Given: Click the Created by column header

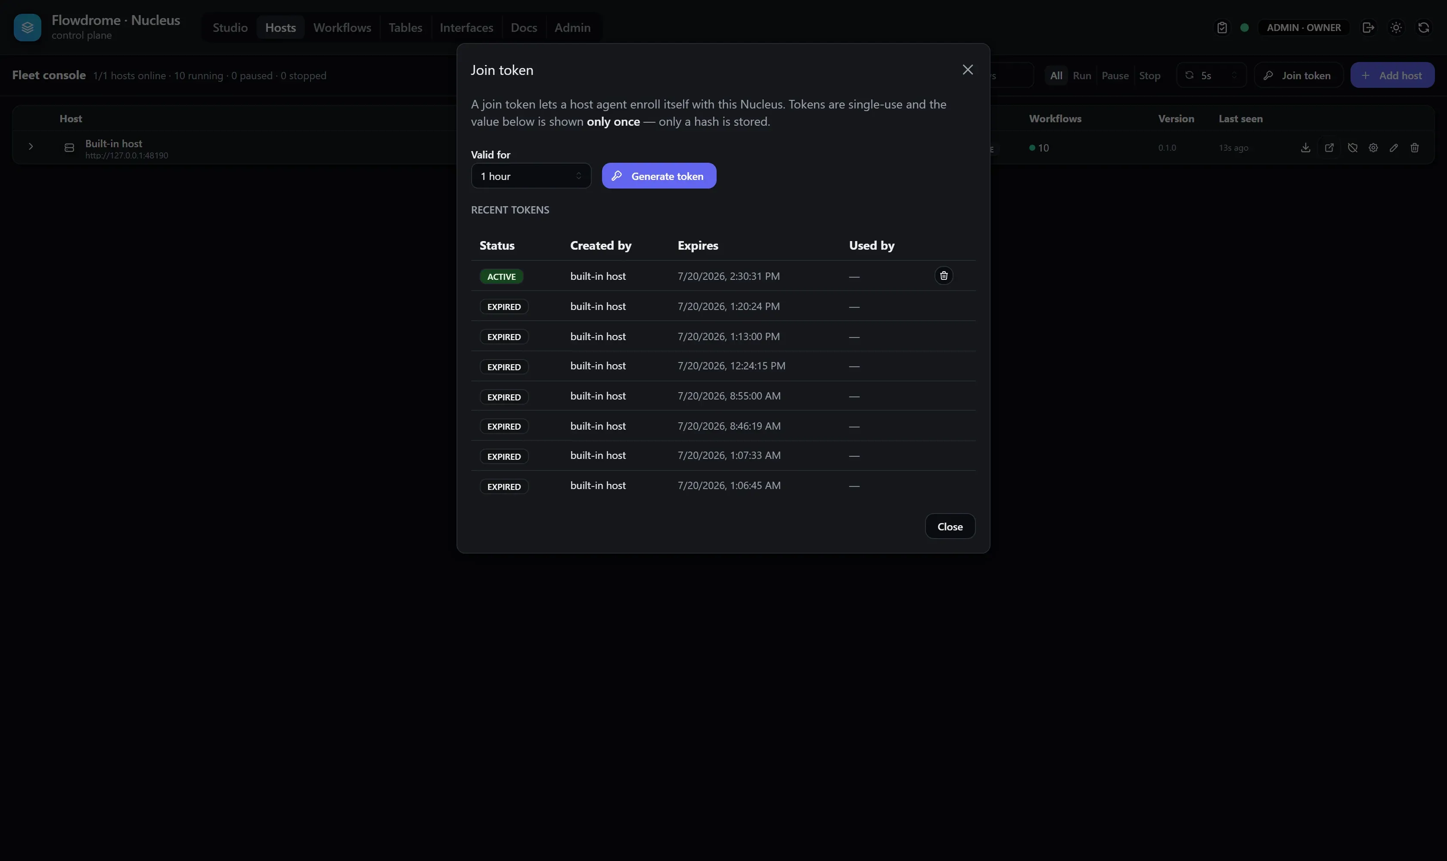Looking at the screenshot, I should point(601,245).
